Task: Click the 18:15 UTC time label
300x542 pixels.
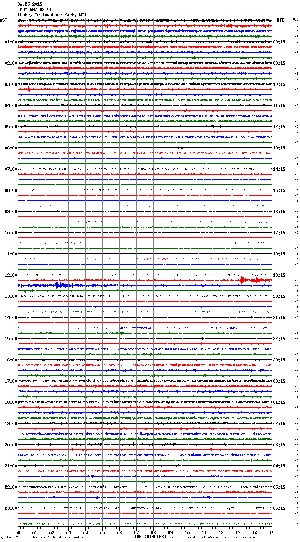Action: click(x=279, y=254)
